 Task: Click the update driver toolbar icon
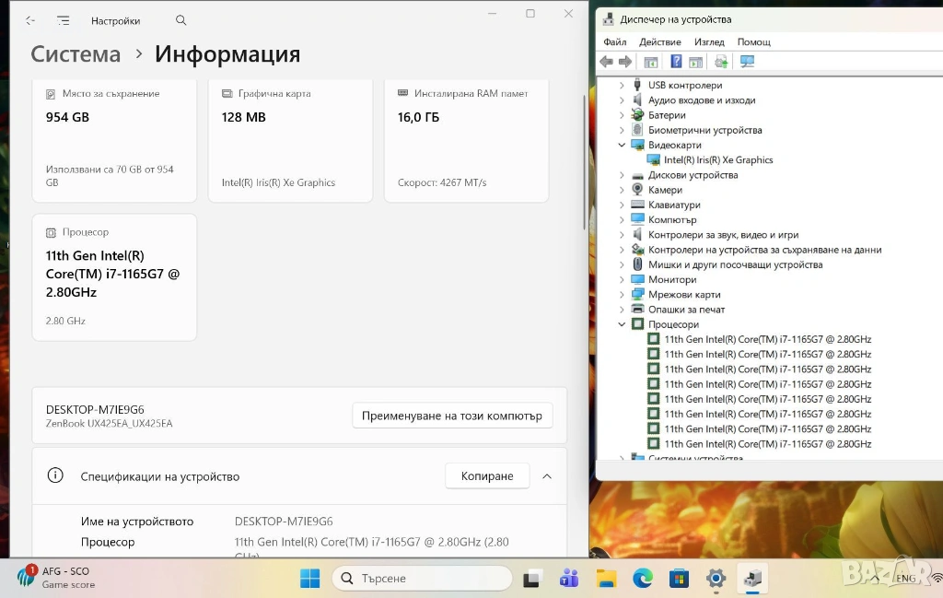721,62
